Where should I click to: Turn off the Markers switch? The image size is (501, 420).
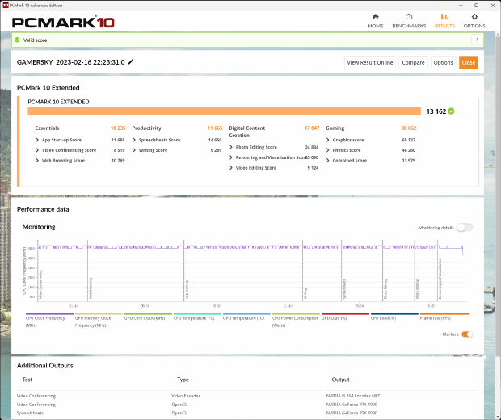pos(467,334)
